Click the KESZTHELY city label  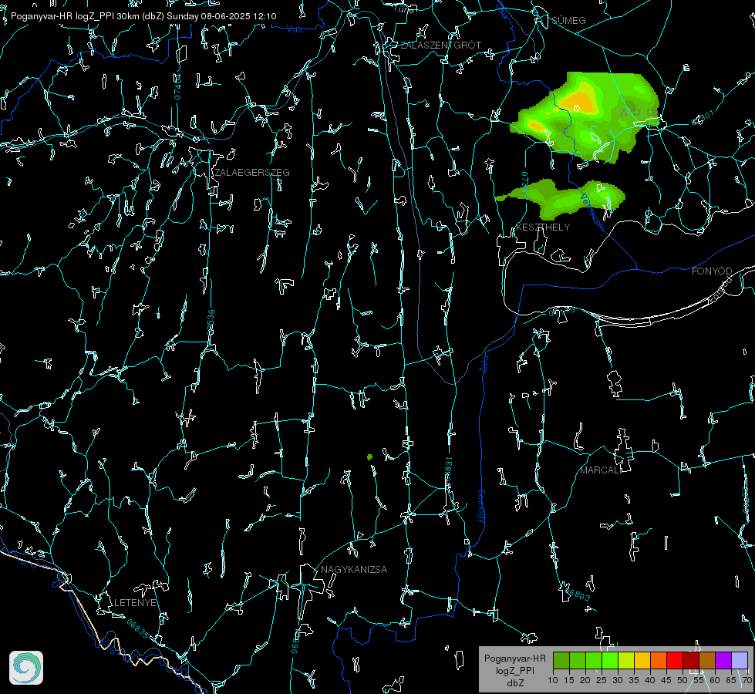click(543, 227)
